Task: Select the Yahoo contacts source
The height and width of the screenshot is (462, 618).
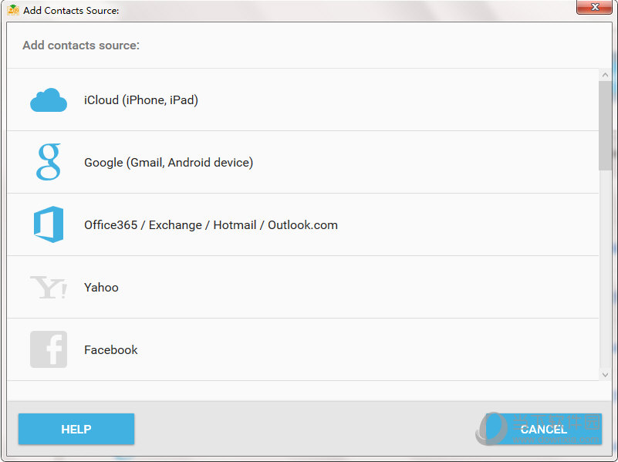Action: (x=302, y=287)
